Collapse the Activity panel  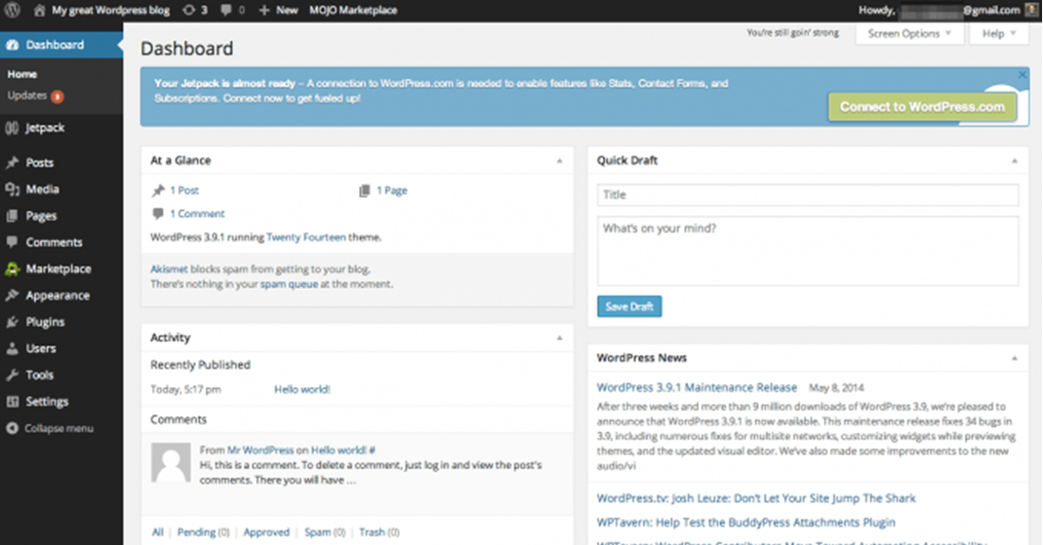coord(560,339)
